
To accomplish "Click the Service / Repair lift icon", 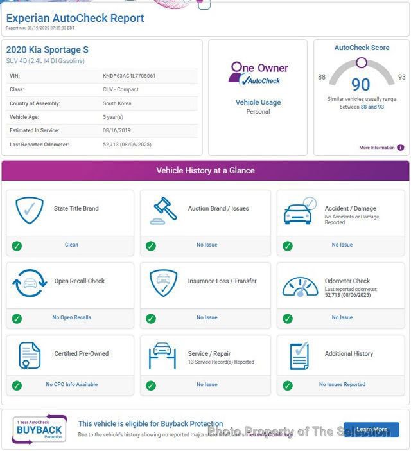I will coord(164,356).
